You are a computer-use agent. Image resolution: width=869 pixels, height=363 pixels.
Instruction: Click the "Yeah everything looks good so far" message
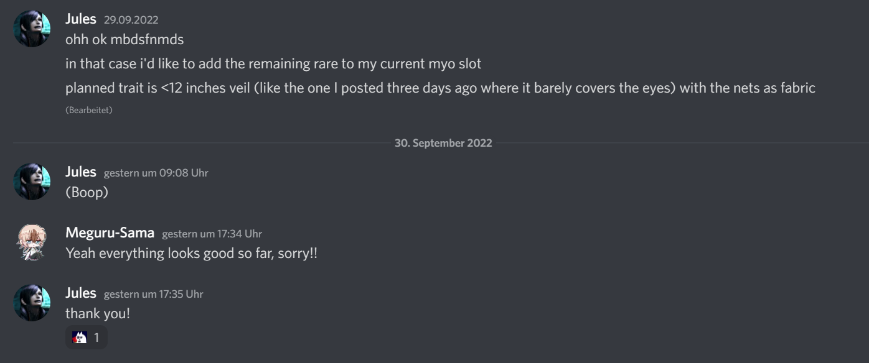[x=191, y=253]
